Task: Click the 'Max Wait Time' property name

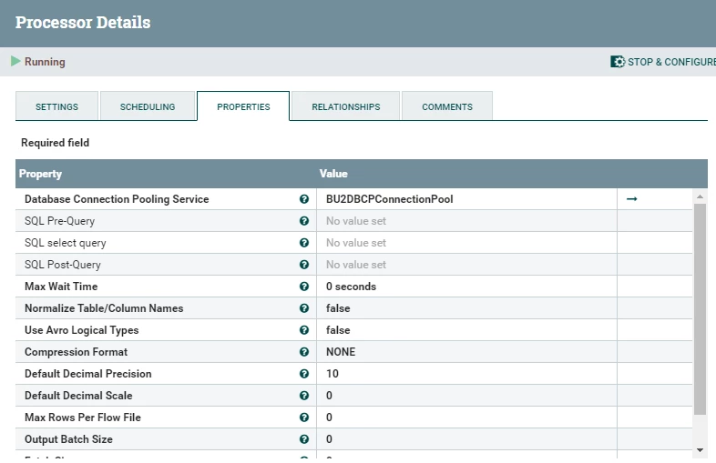Action: coord(61,287)
